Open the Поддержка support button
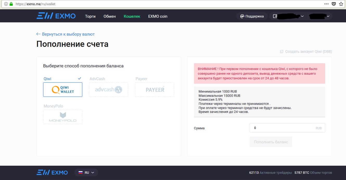Screen dimensions: 346x180 coord(252,16)
